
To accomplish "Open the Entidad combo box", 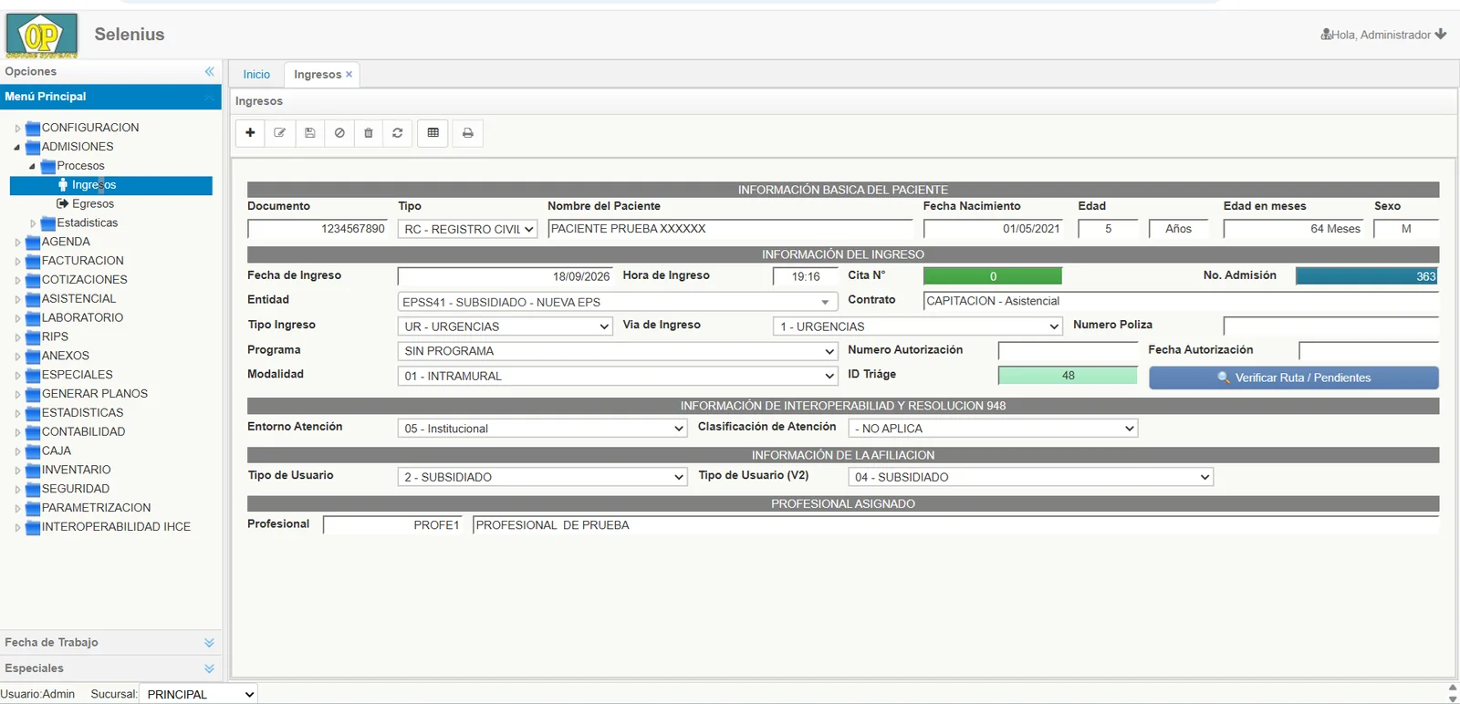I will tap(618, 302).
